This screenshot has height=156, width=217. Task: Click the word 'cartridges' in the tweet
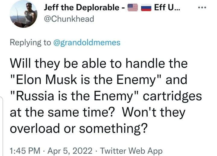pyautogui.click(x=175, y=96)
